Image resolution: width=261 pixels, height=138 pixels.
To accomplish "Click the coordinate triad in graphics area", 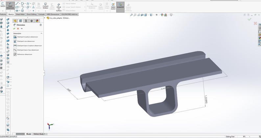I will (50, 126).
